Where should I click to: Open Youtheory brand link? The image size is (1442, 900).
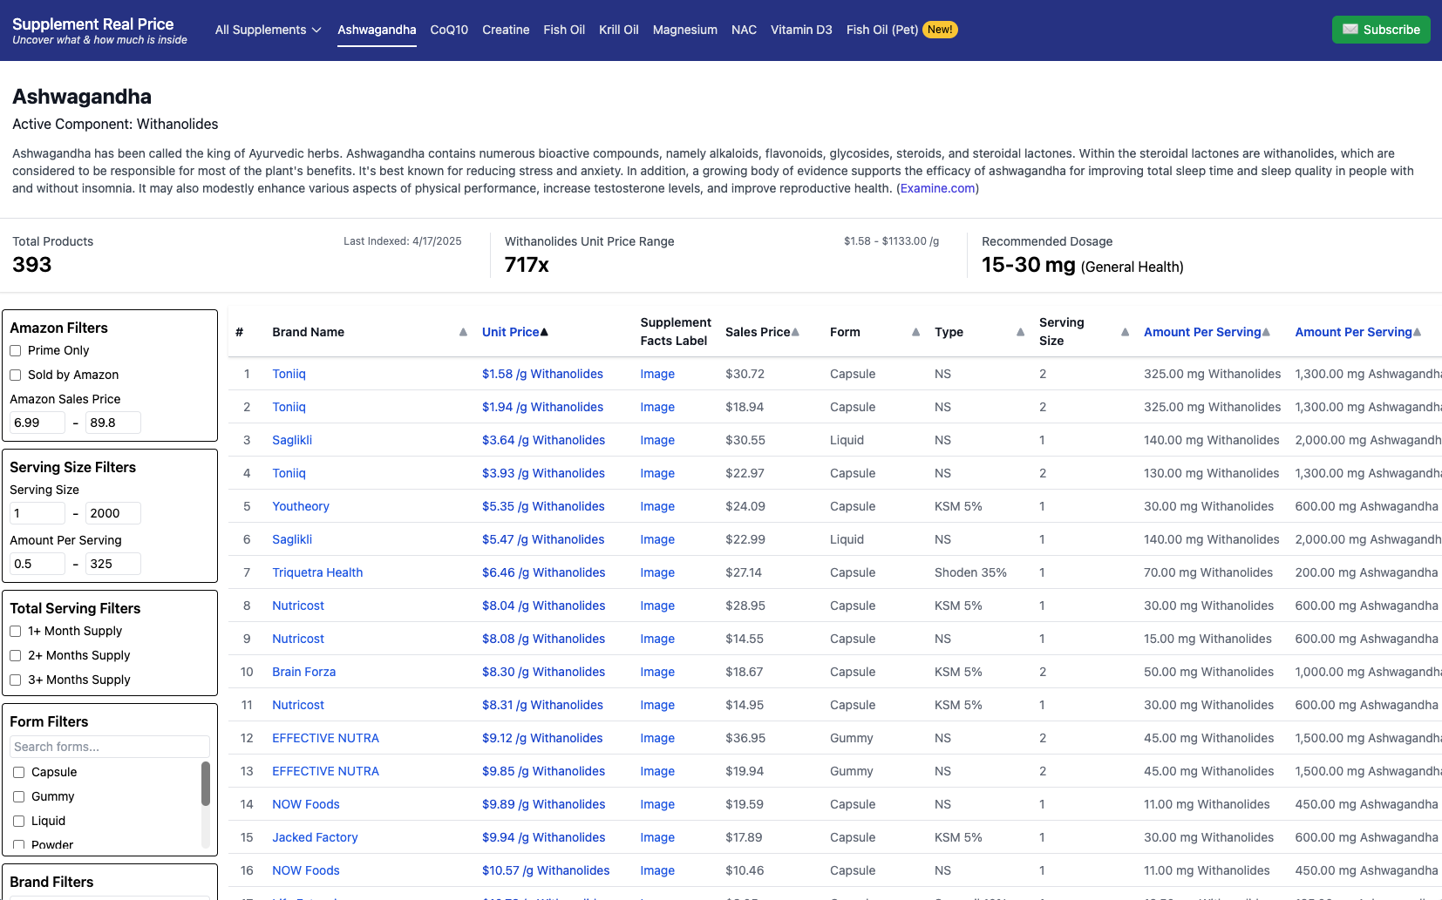(301, 506)
